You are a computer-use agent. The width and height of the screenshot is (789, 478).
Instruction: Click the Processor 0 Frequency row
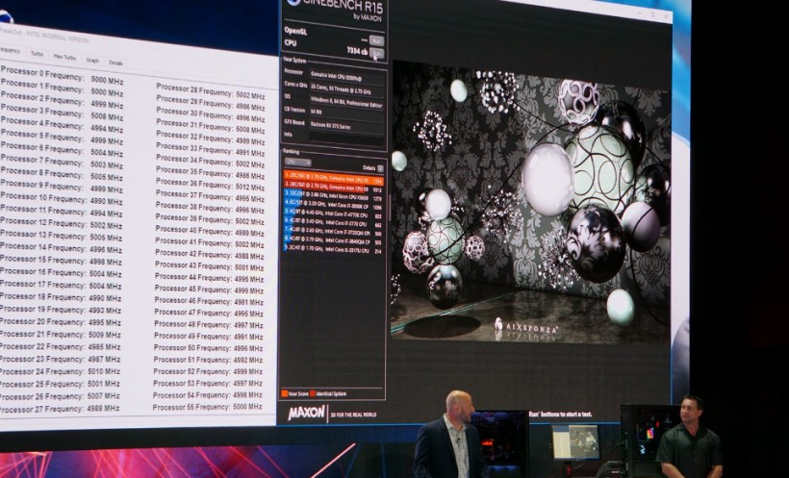(x=62, y=75)
